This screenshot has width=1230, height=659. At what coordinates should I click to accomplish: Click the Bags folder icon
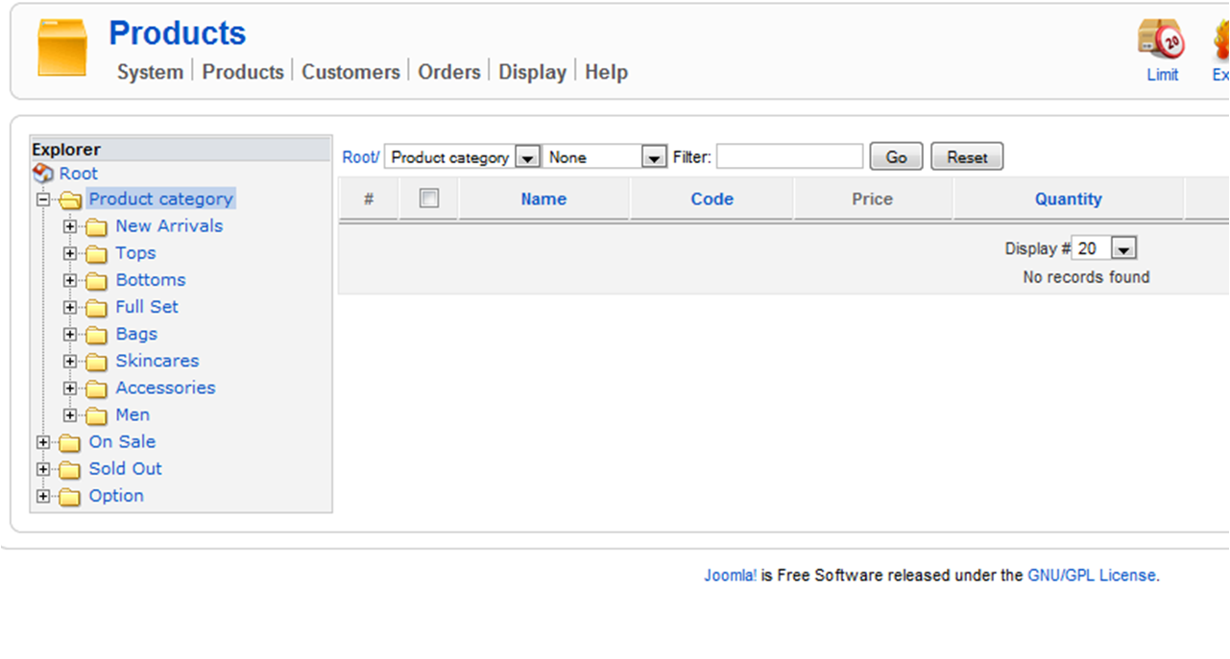(x=96, y=335)
